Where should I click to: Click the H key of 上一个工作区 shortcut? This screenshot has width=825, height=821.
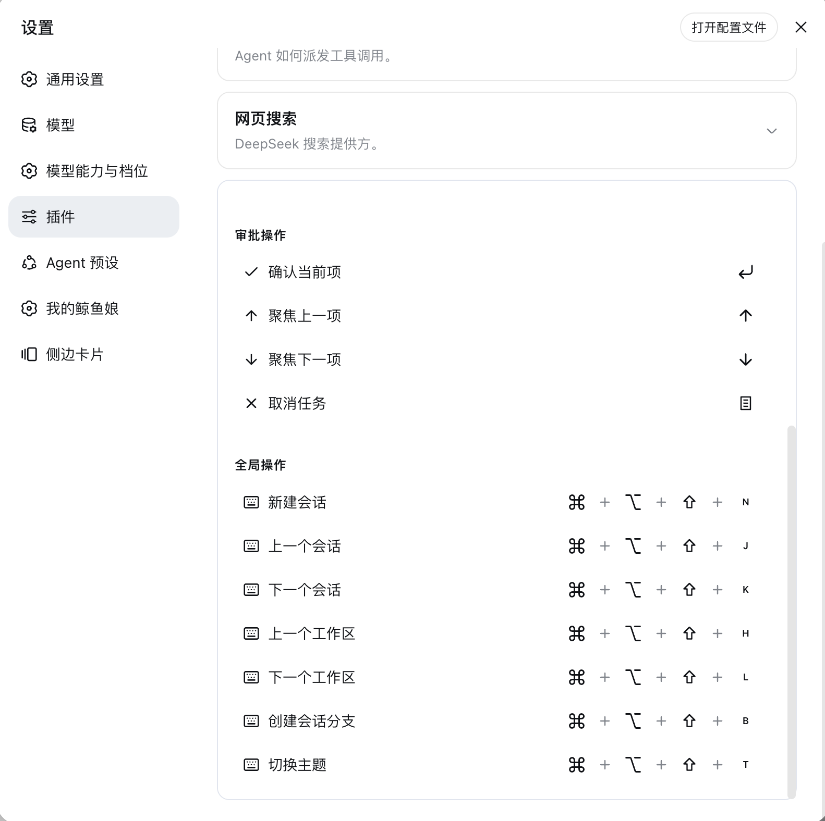[746, 633]
